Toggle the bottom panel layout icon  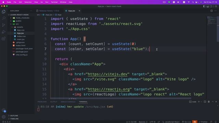[x=208, y=6]
